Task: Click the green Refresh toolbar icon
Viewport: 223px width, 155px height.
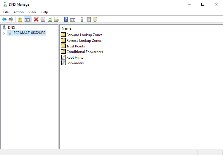Action: [50, 20]
